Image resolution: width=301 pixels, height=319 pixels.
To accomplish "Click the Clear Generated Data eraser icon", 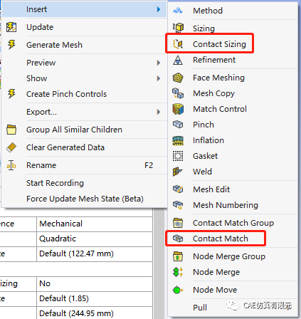I will coord(11,147).
